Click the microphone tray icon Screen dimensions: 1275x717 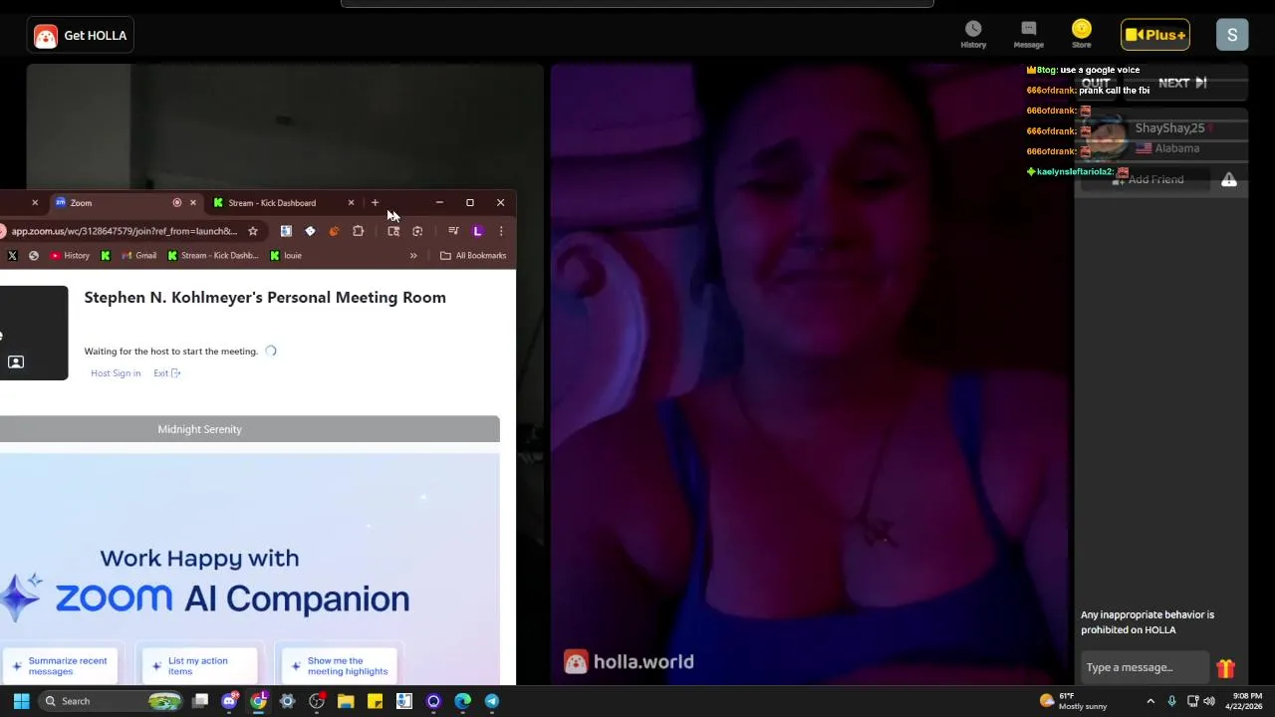[x=1172, y=701]
